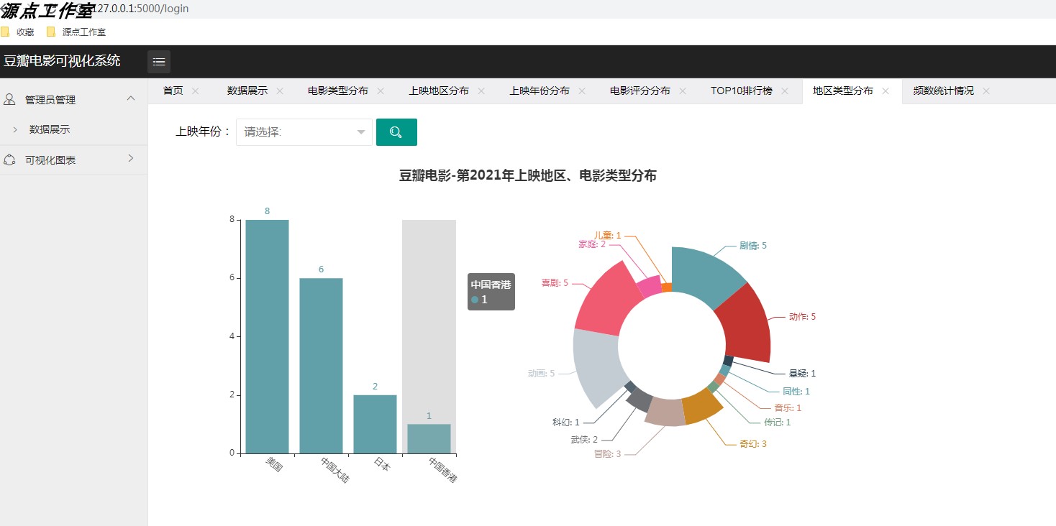The image size is (1056, 526).
Task: Close the 地区类型分布 tab
Action: coord(886,91)
